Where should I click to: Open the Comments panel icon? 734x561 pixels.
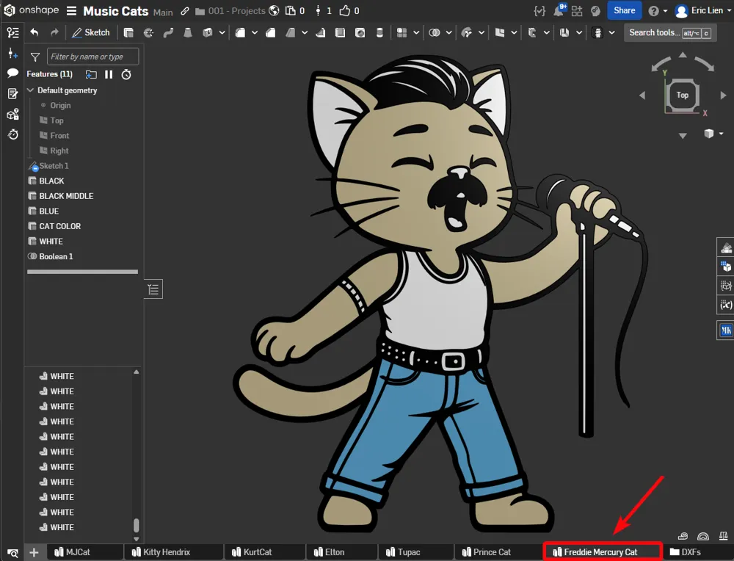[x=12, y=73]
